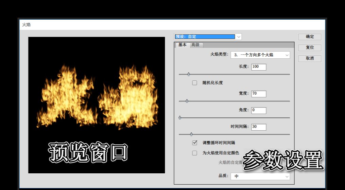This screenshot has height=190, width=345.
Task: Open the 预设 preset dropdown
Action: (x=208, y=37)
